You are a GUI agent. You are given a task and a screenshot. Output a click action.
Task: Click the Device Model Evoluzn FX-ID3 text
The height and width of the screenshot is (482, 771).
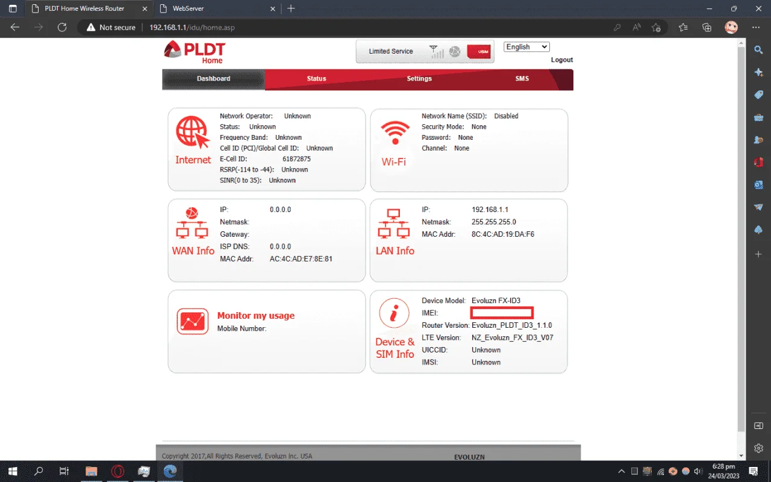496,301
